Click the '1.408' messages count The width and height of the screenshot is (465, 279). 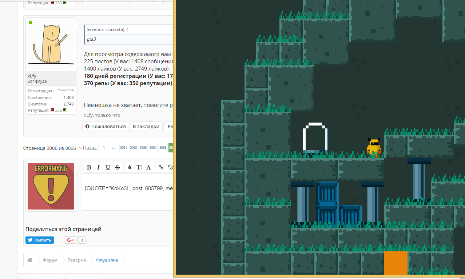pyautogui.click(x=68, y=97)
